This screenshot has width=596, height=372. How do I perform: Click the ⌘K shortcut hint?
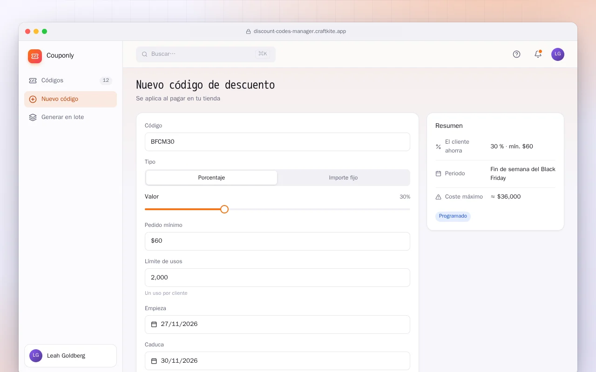pyautogui.click(x=263, y=54)
